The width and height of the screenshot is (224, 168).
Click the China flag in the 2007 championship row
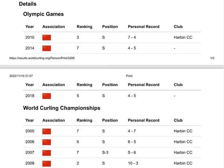click(x=47, y=153)
